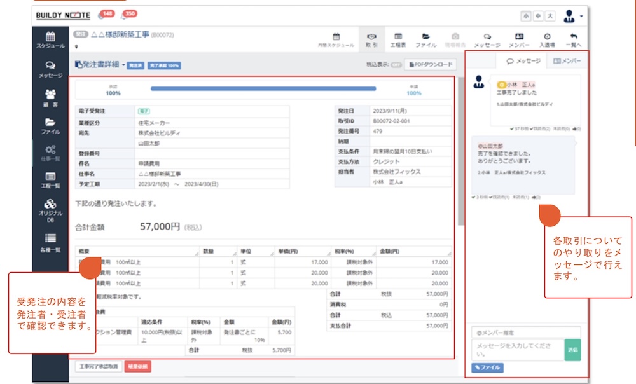This screenshot has width=636, height=384.
Task: Open スケジュール in the left sidebar
Action: (x=50, y=40)
